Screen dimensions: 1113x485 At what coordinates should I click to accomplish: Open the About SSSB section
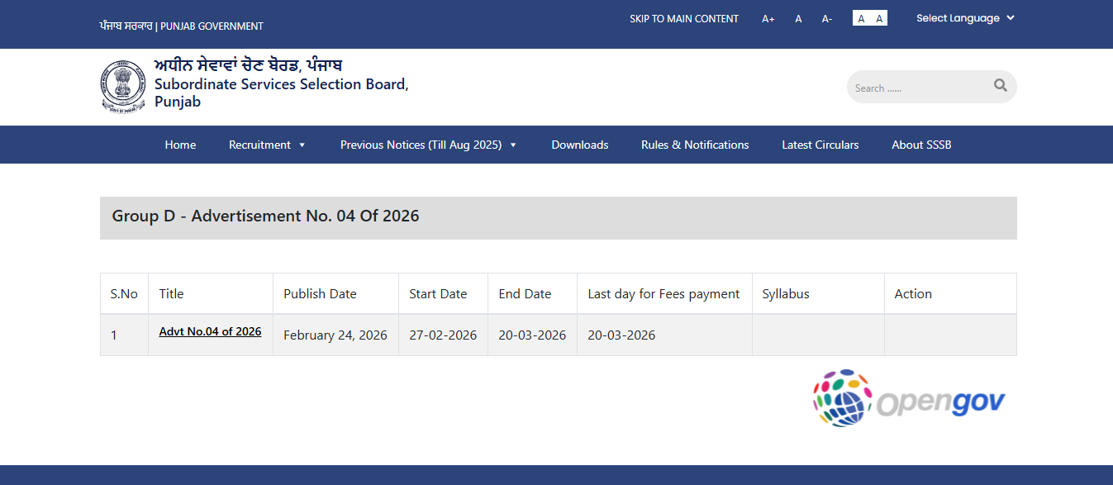pos(921,144)
